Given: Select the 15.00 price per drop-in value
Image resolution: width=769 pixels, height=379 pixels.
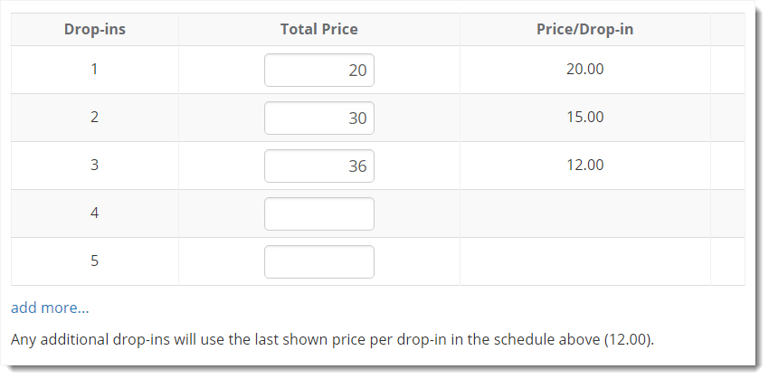Looking at the screenshot, I should pos(585,118).
